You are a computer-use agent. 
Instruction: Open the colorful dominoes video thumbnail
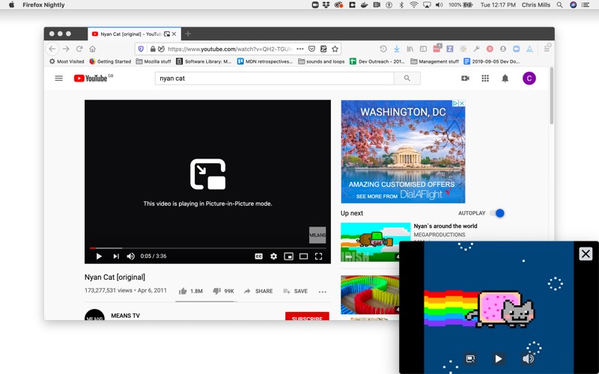click(x=370, y=295)
